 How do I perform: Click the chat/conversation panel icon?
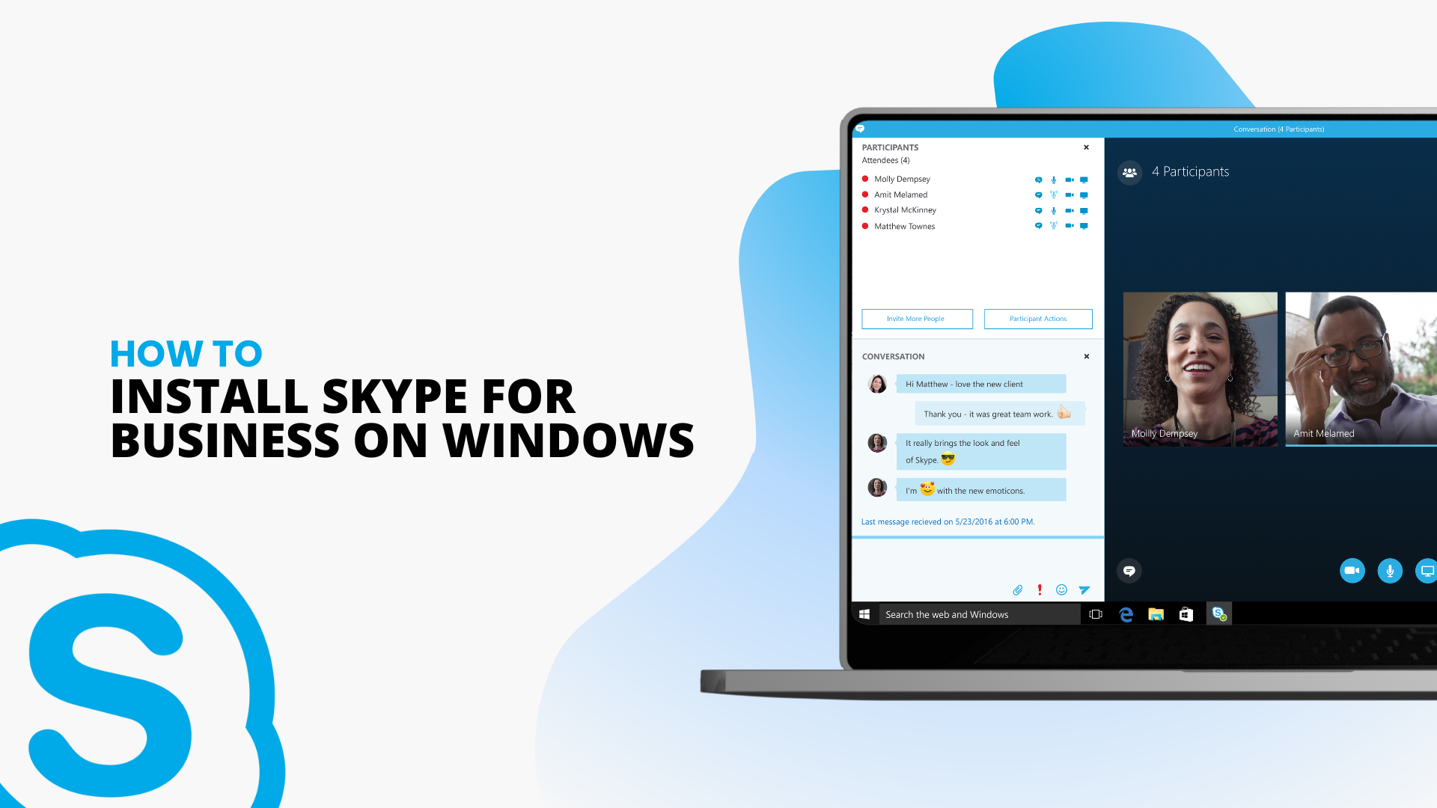pos(1128,570)
